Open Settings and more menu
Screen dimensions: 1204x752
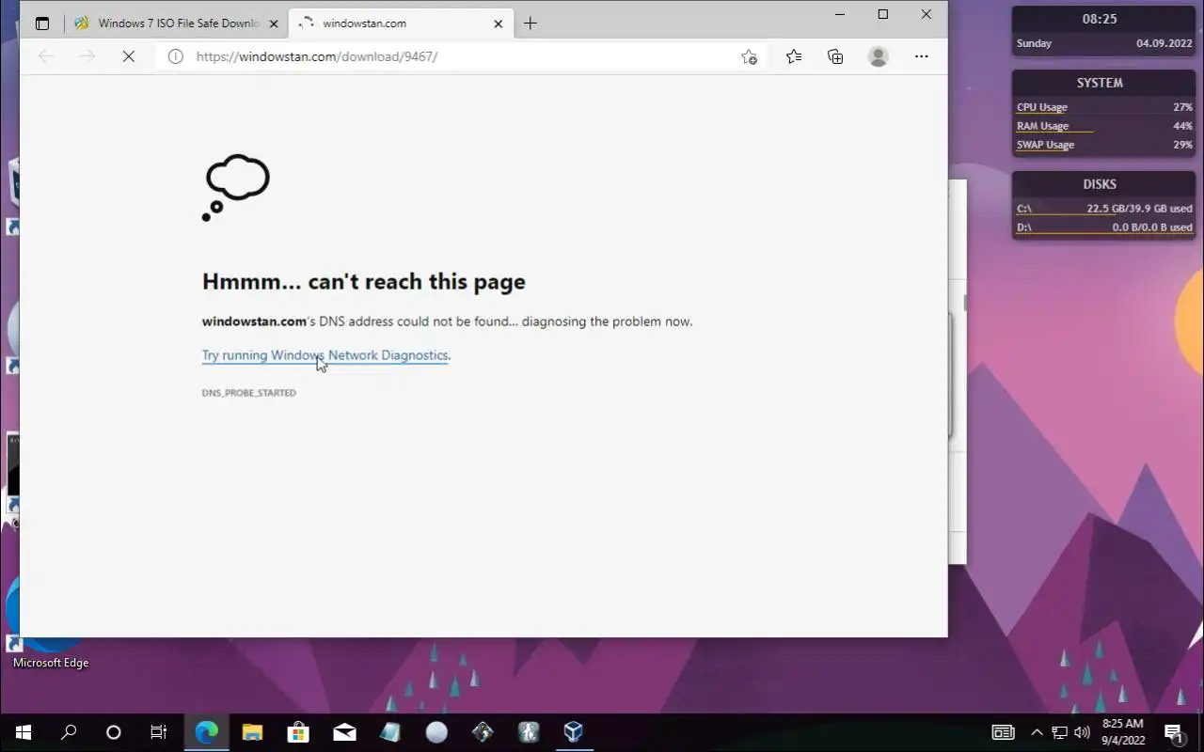(x=922, y=56)
